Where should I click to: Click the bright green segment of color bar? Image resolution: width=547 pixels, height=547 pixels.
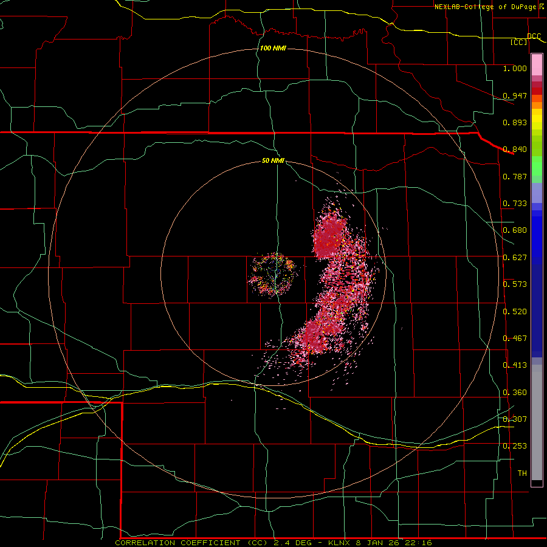(x=537, y=166)
